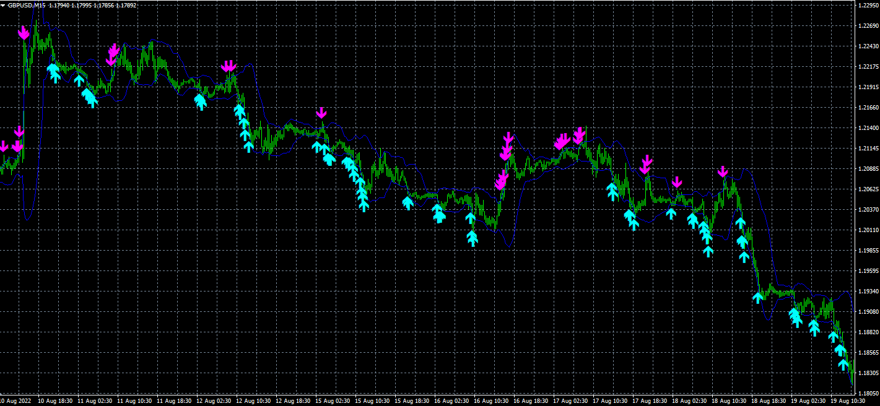This screenshot has width=880, height=406.
Task: Click the GBPUSD,M15 chart title text
Action: coord(27,5)
